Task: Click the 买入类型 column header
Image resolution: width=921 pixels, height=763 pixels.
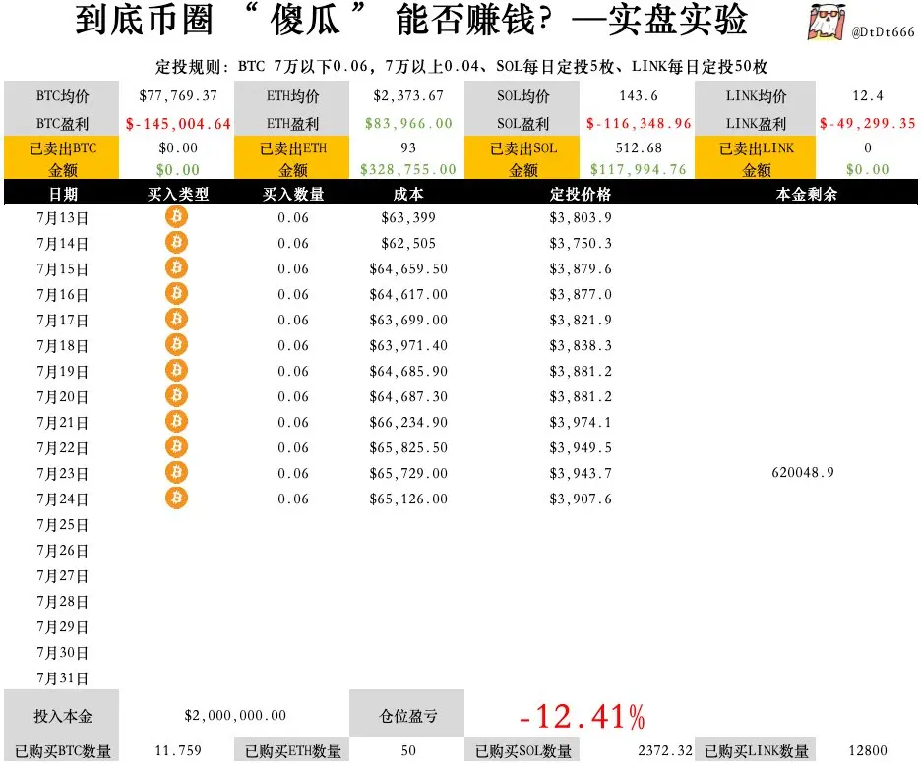Action: [x=178, y=194]
